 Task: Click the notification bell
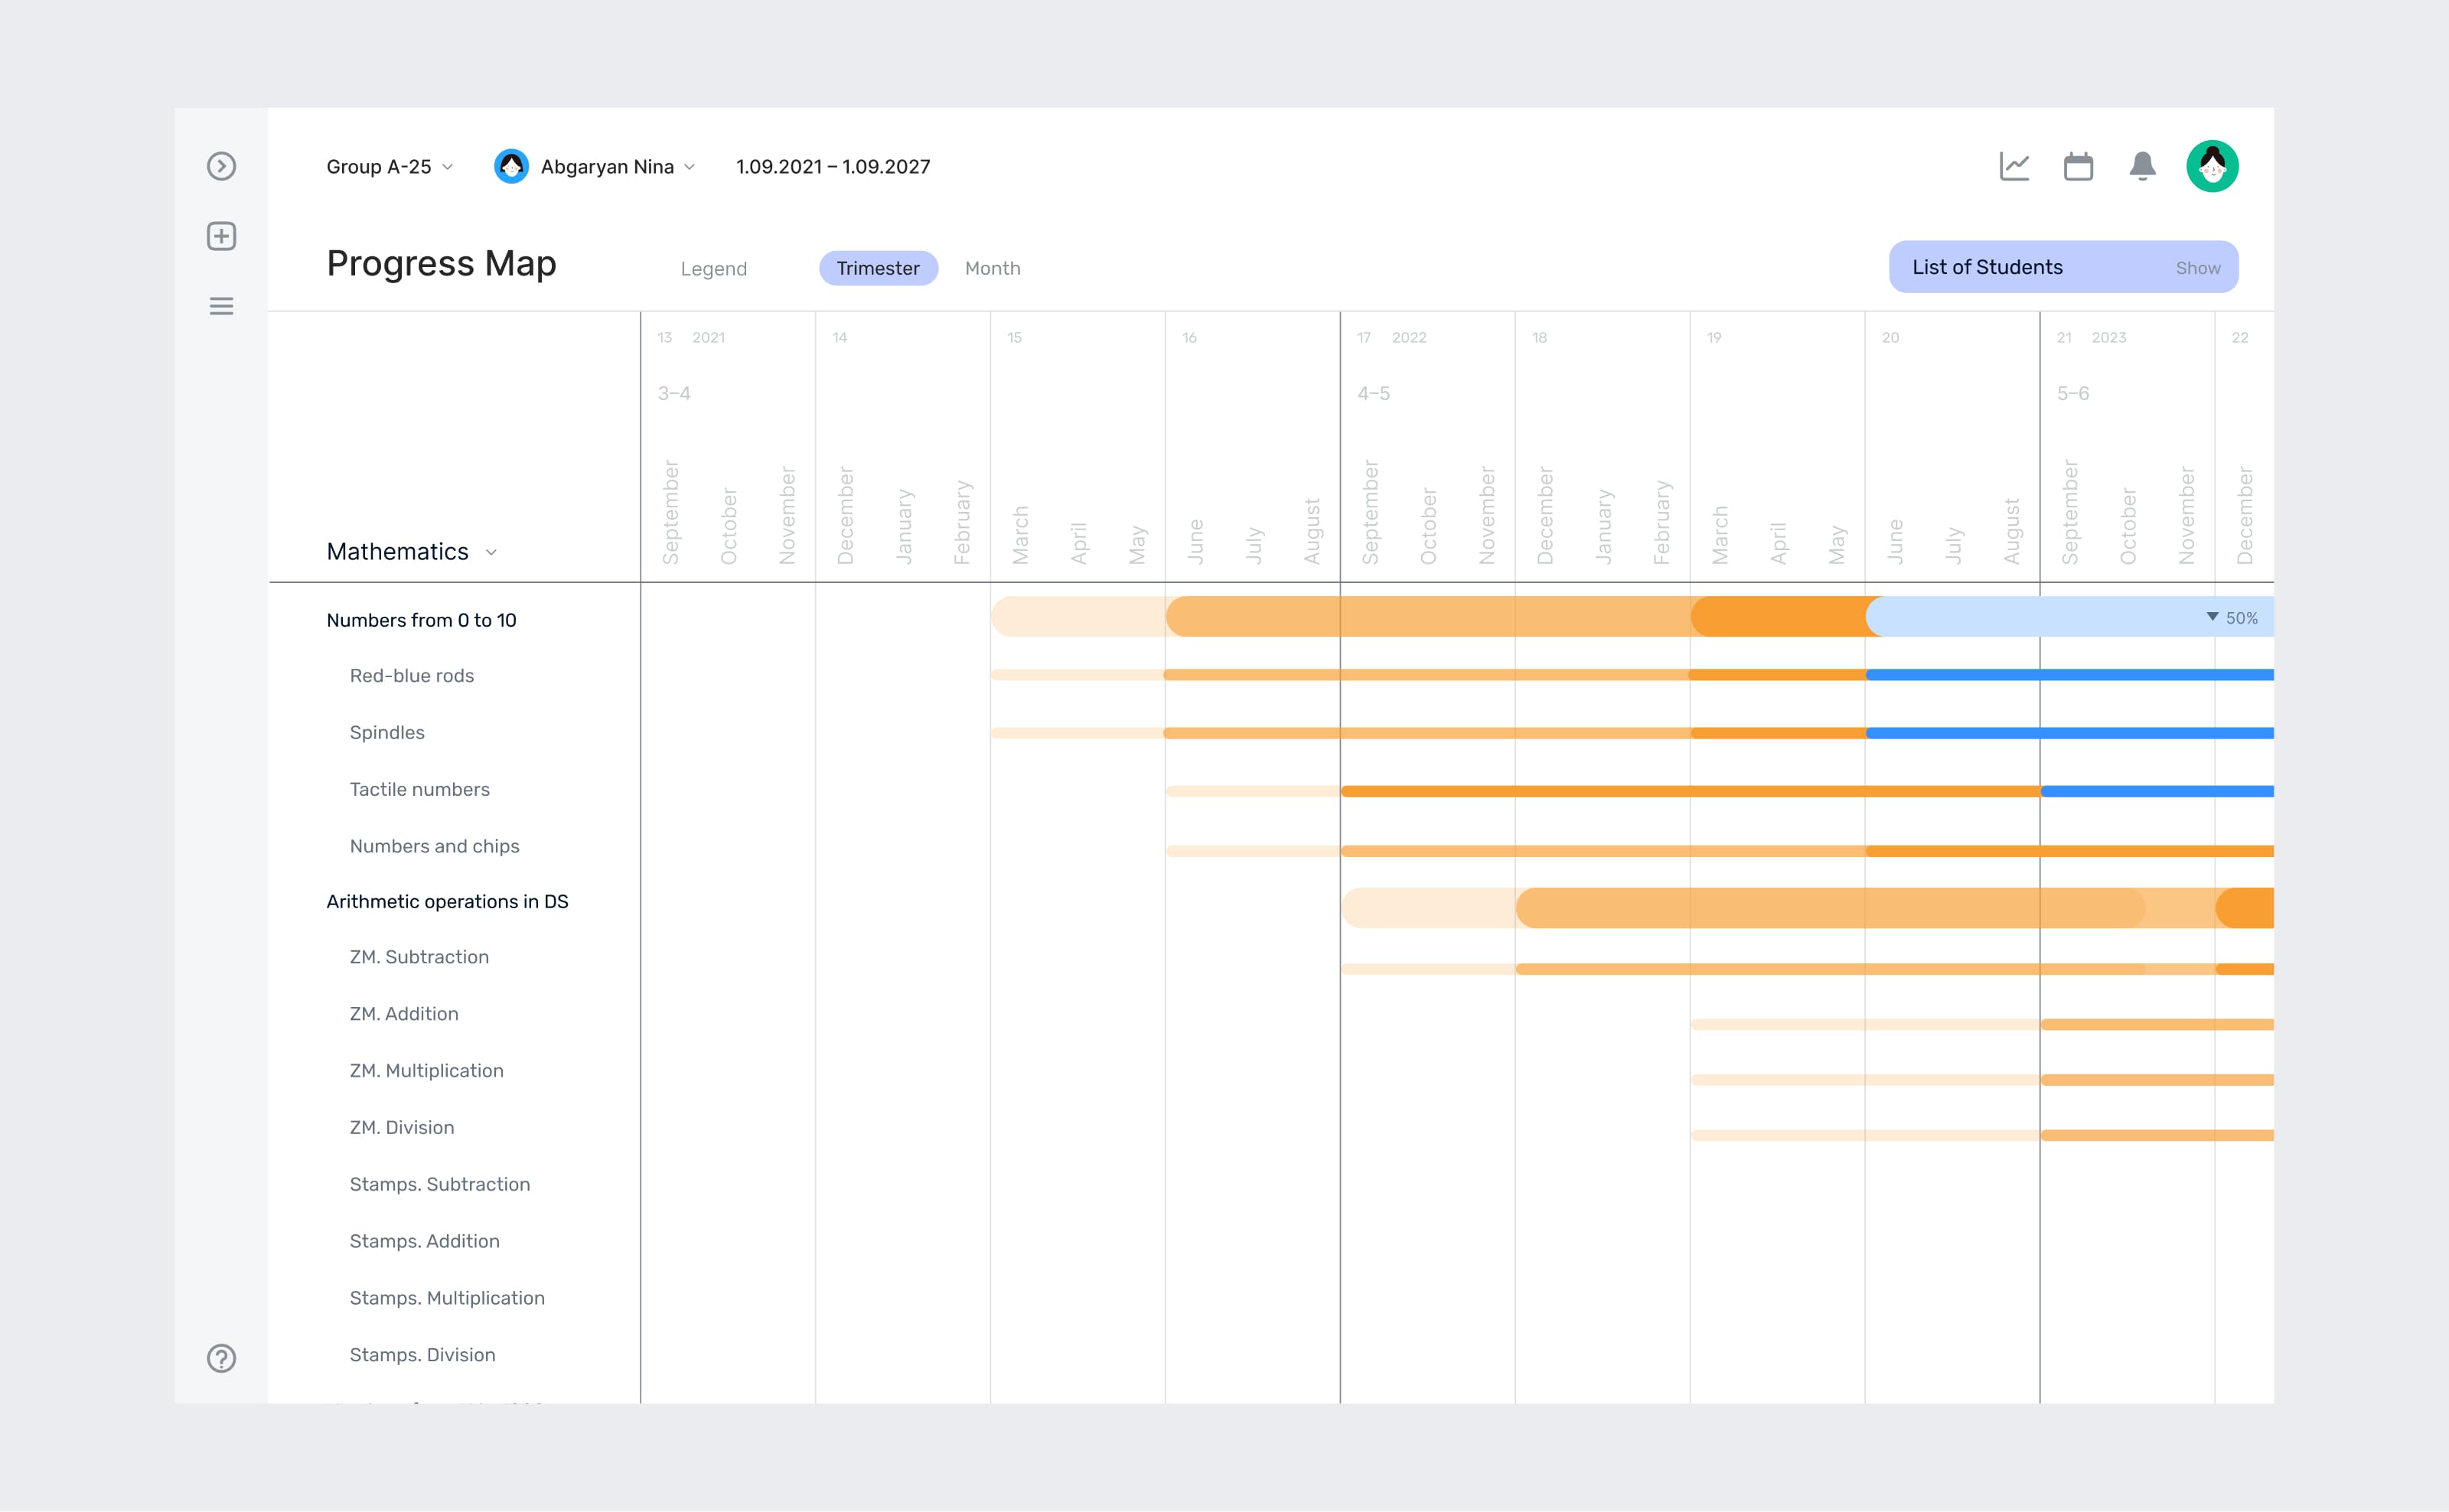[2141, 166]
